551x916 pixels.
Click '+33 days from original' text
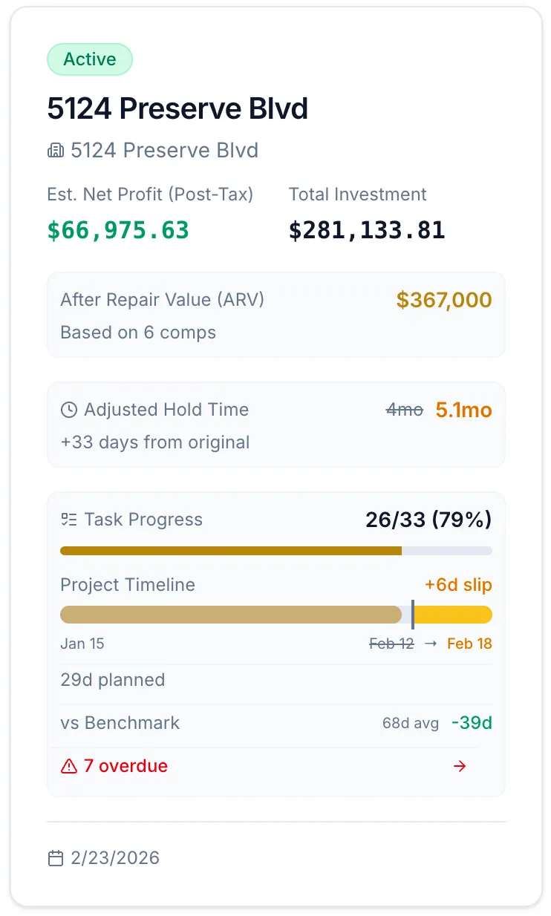(x=155, y=442)
